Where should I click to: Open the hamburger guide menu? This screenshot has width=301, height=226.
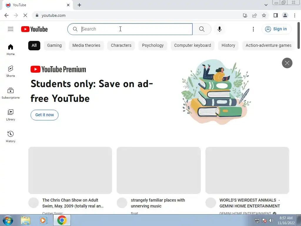[x=11, y=29]
